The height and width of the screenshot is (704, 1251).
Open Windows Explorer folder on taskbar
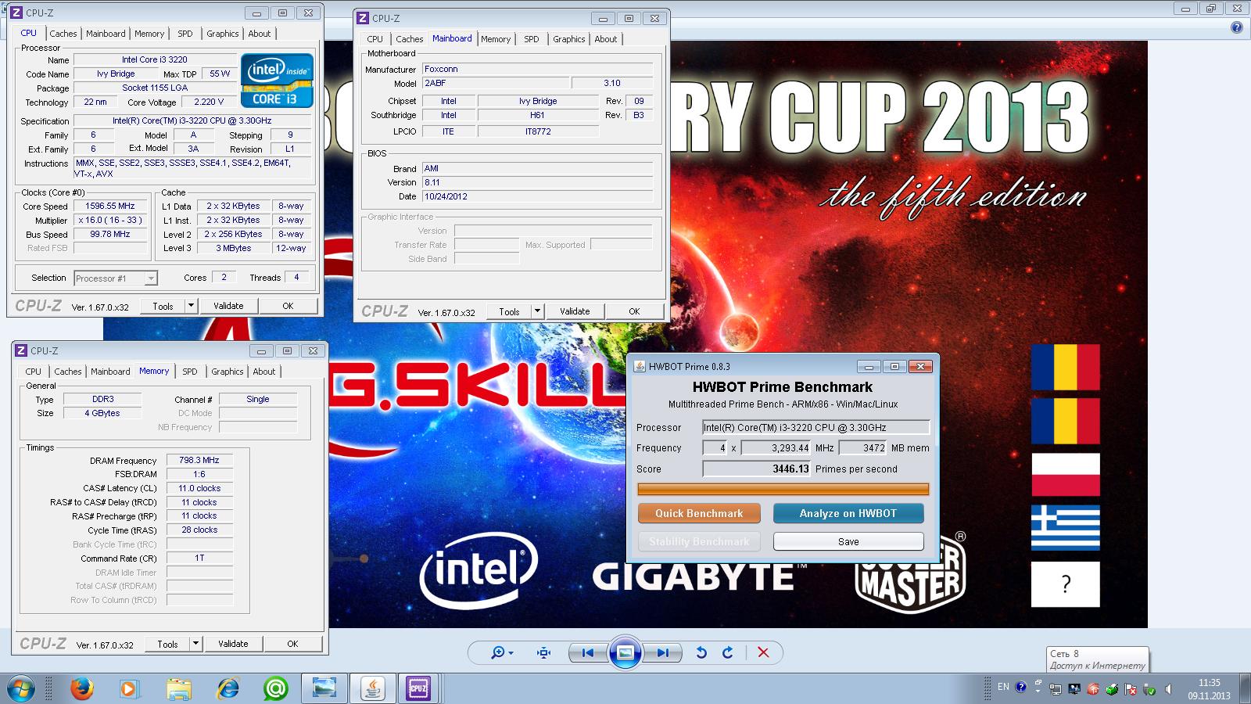[179, 688]
